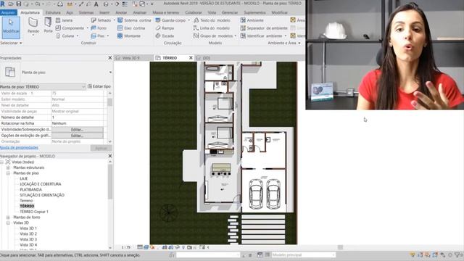Screen dimensions: 464x261
Task: Click the Aplicar button in properties
Action: tap(101, 148)
